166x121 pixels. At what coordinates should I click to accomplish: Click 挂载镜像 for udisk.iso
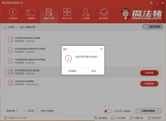149,84
